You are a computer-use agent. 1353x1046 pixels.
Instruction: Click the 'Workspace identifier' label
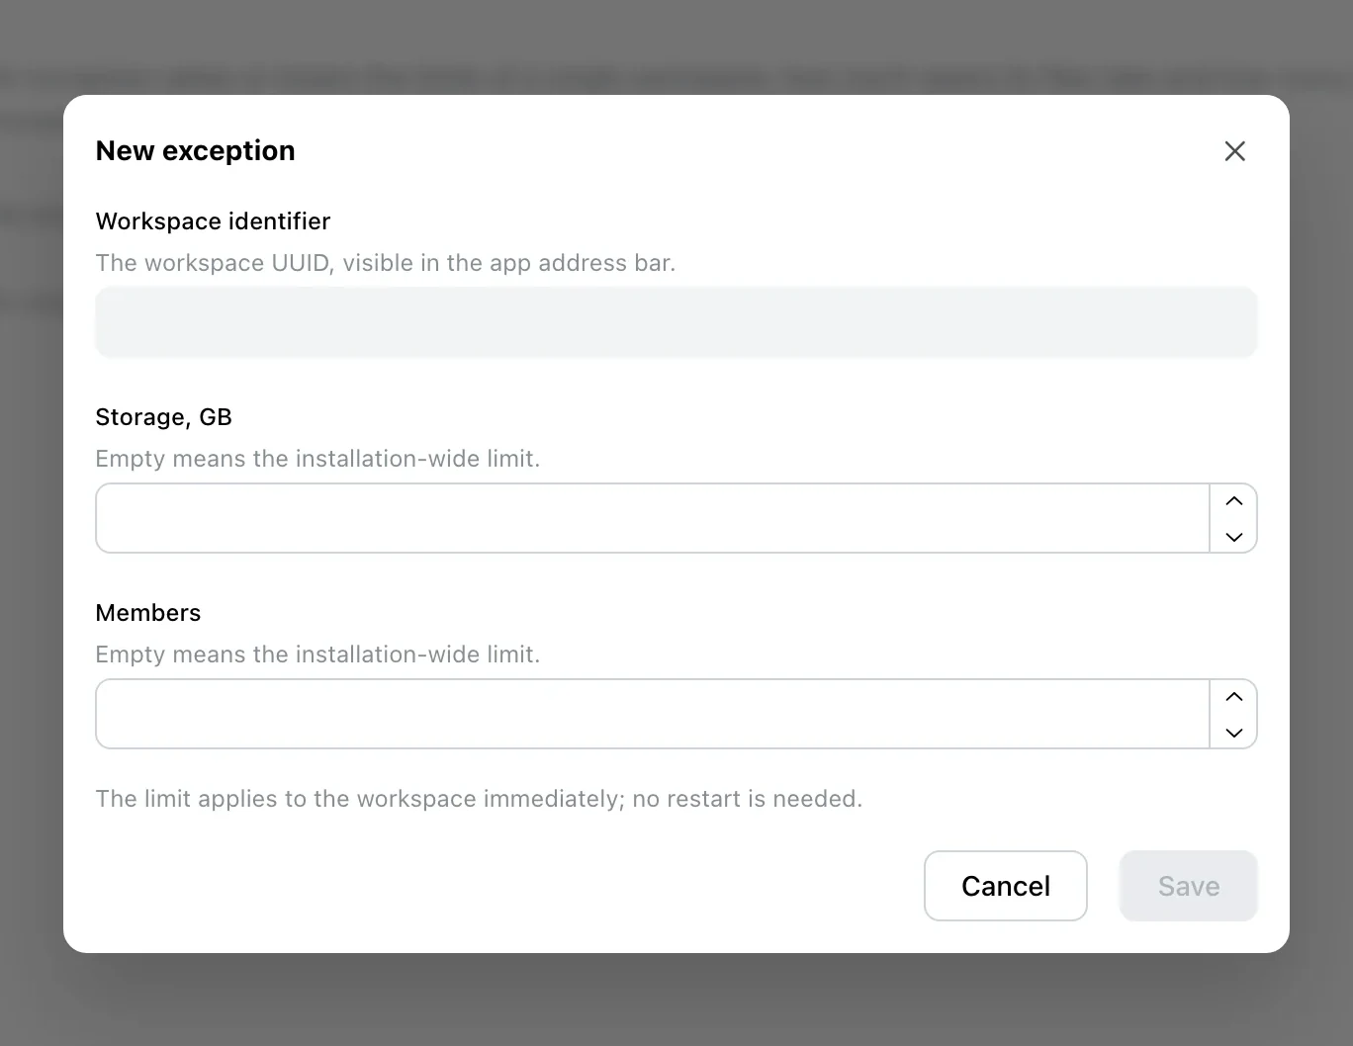(213, 221)
